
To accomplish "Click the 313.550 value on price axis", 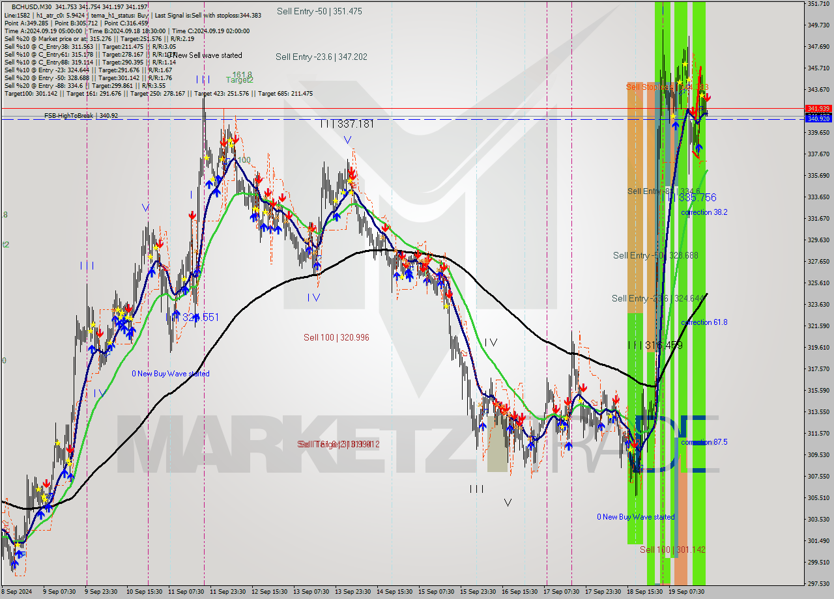I will tap(818, 411).
